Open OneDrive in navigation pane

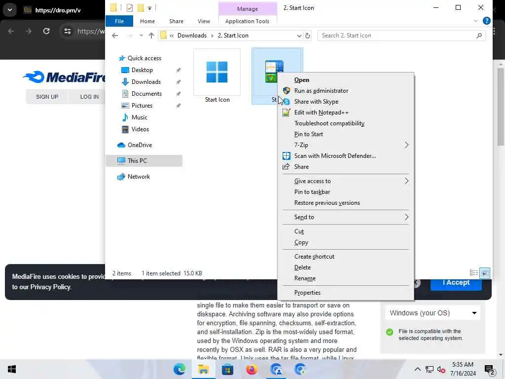click(140, 145)
